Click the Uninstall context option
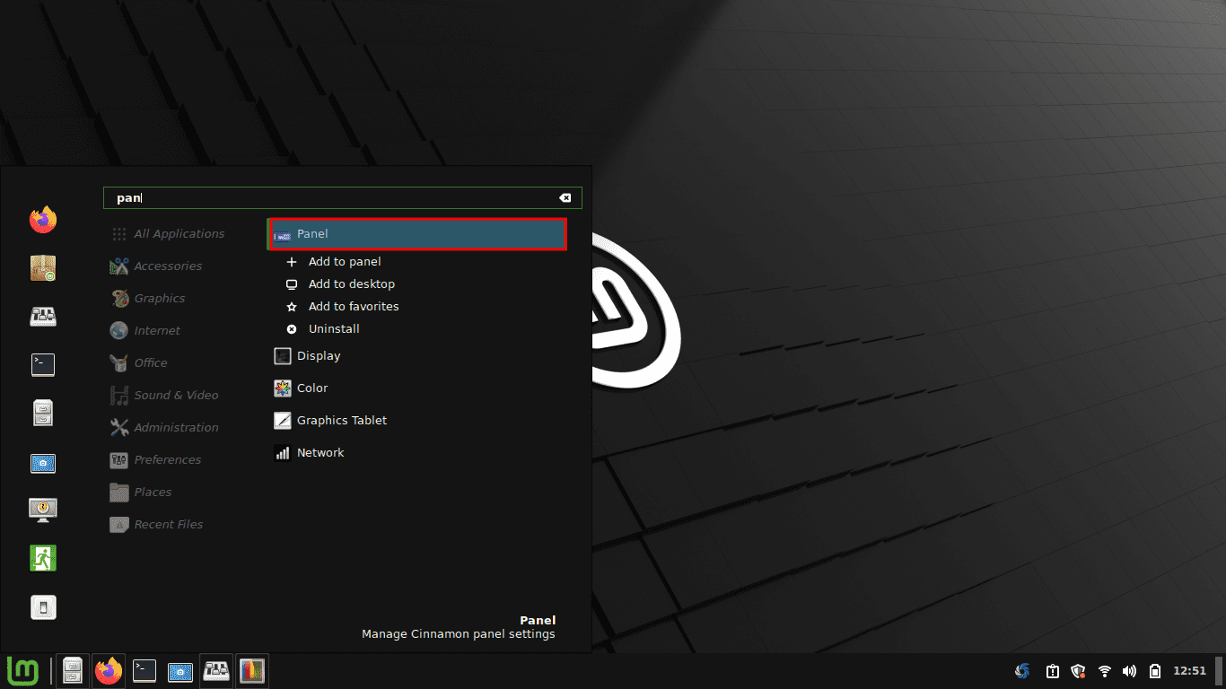Viewport: 1226px width, 689px height. point(334,329)
